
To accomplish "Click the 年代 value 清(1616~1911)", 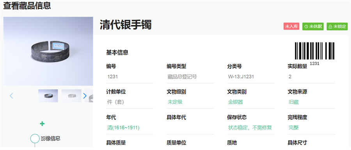I will pyautogui.click(x=123, y=128).
